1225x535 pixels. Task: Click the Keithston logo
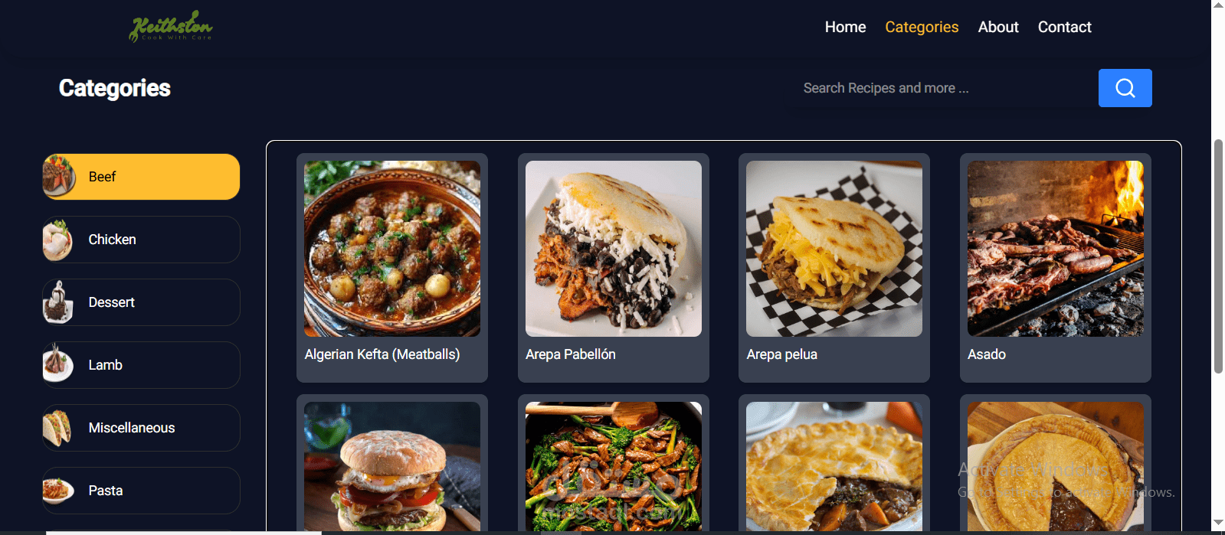[171, 26]
